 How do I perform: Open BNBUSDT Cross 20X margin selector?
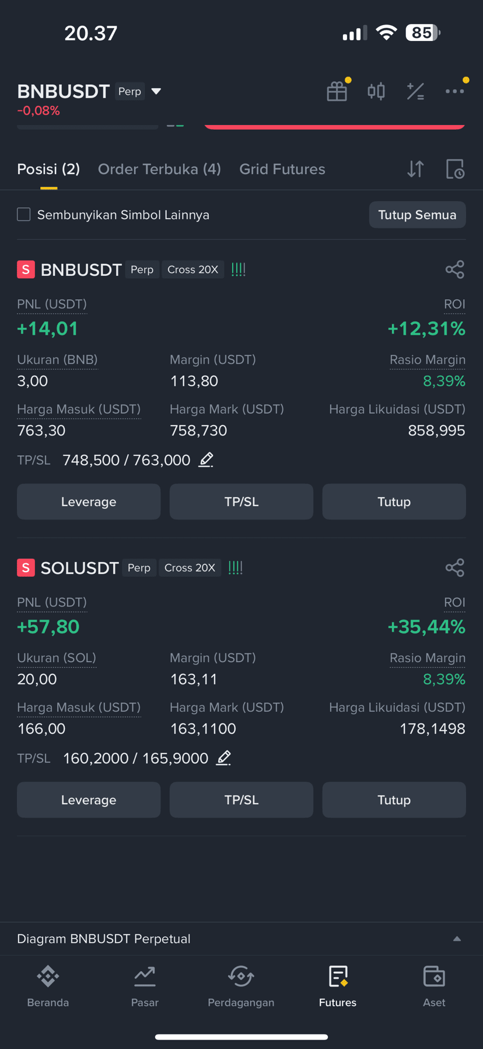tap(192, 269)
